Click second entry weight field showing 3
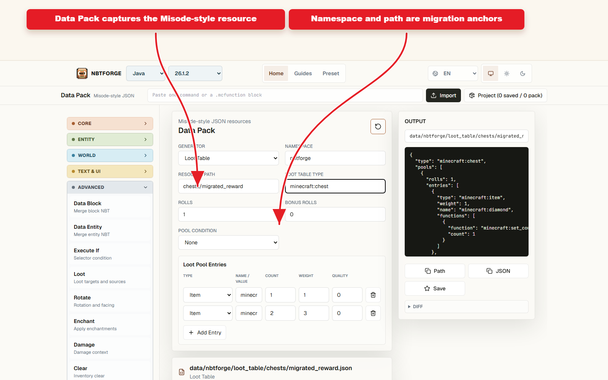The width and height of the screenshot is (608, 380). click(314, 313)
